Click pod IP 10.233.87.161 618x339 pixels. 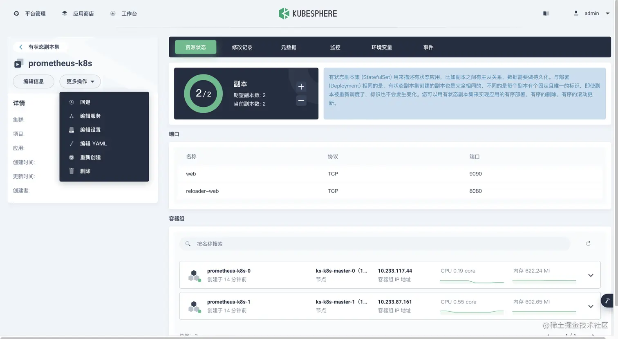click(x=395, y=302)
